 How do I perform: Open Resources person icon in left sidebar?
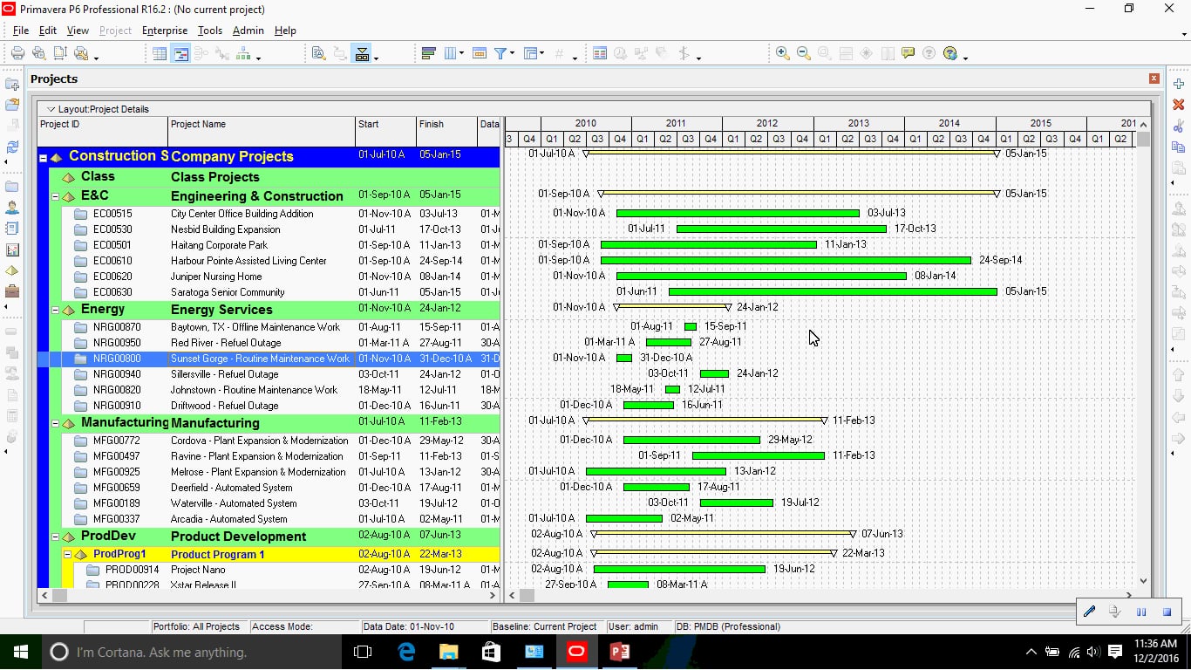click(x=12, y=208)
